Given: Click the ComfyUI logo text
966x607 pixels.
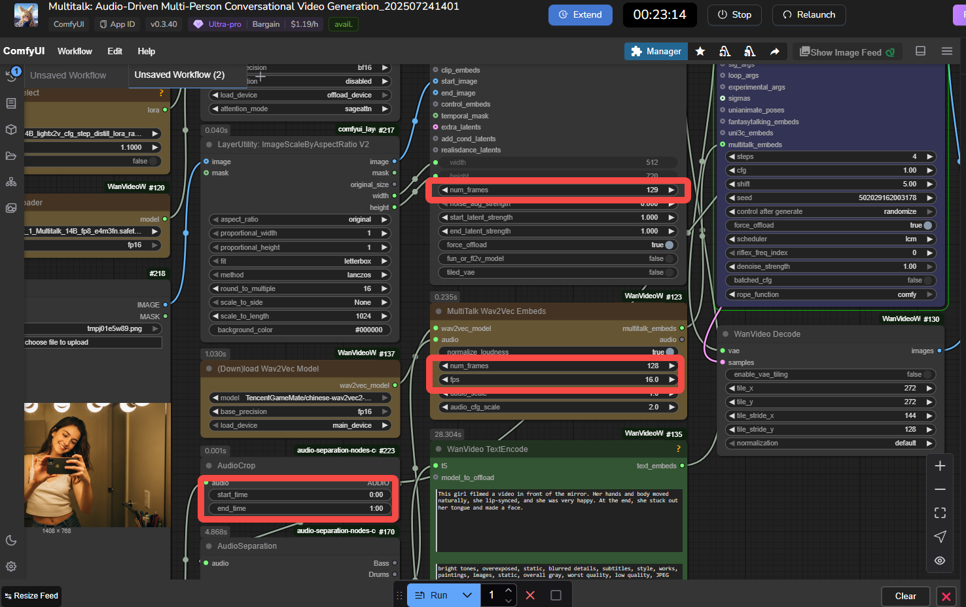Looking at the screenshot, I should coord(24,51).
